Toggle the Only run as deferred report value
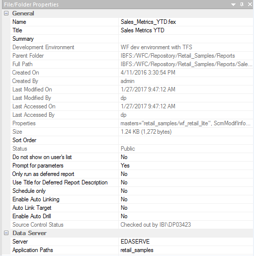 click(x=186, y=174)
